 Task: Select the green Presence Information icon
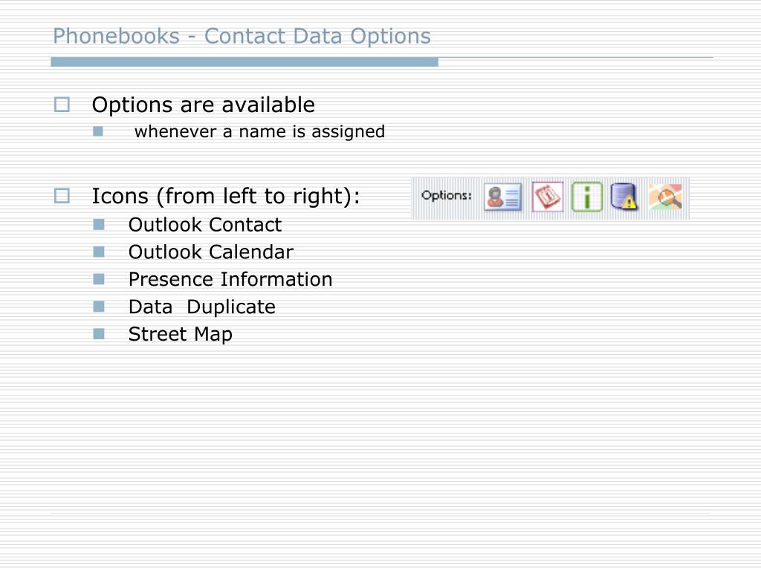click(x=587, y=197)
